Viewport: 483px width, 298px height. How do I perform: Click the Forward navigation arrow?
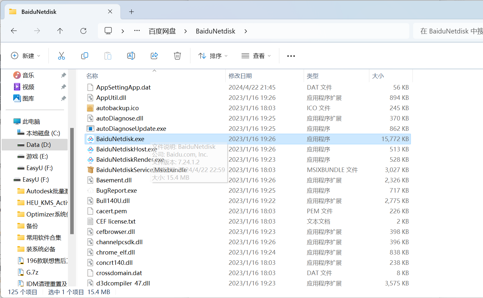pos(37,31)
